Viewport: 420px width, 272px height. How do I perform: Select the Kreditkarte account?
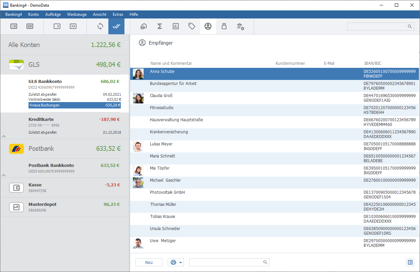65,126
